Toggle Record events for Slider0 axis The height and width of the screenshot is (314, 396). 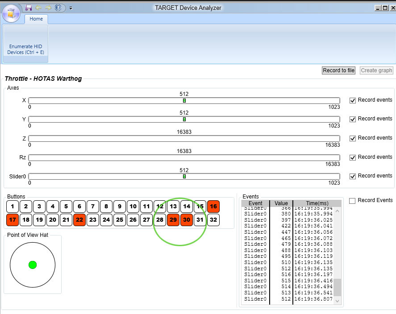pos(353,176)
